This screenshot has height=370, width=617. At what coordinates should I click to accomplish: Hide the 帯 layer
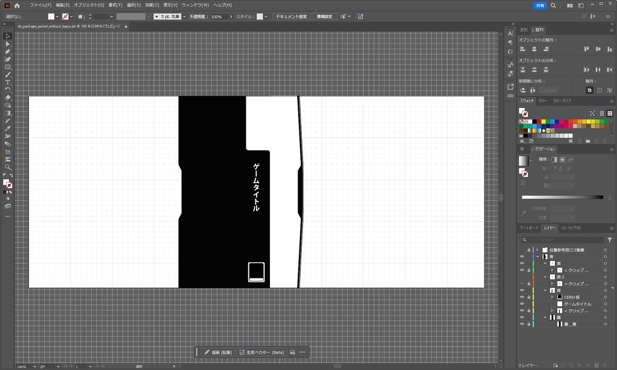point(522,257)
